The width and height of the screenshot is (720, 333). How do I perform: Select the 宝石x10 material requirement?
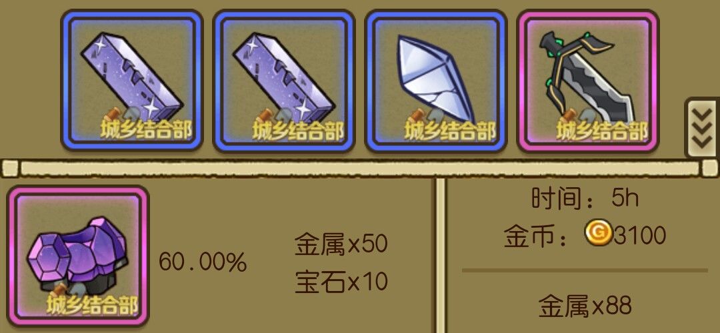[x=341, y=282]
